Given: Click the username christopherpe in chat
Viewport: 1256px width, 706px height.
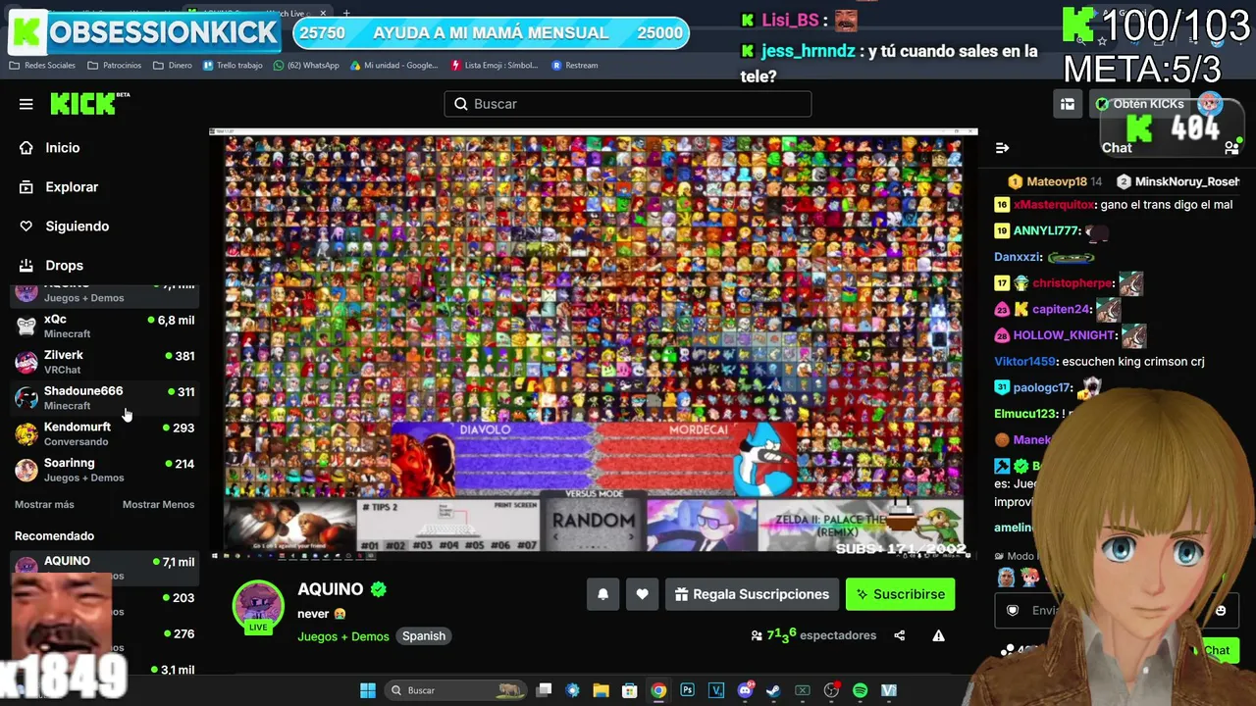Looking at the screenshot, I should 1073,283.
